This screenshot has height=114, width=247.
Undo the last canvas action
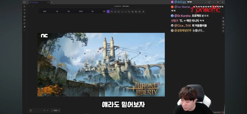click(x=44, y=110)
